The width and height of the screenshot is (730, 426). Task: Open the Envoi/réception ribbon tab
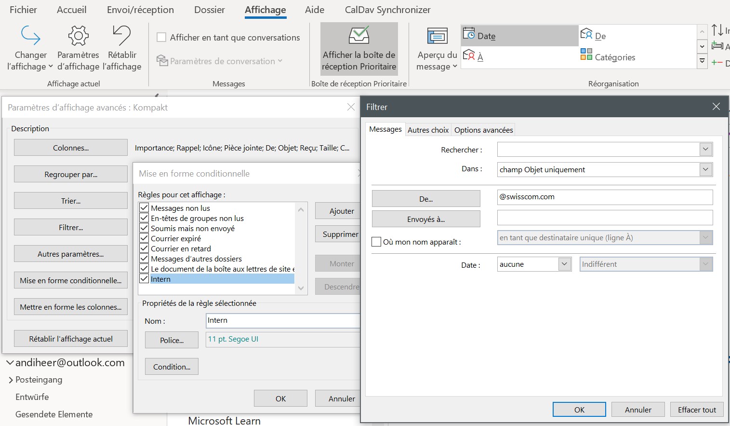pyautogui.click(x=140, y=10)
